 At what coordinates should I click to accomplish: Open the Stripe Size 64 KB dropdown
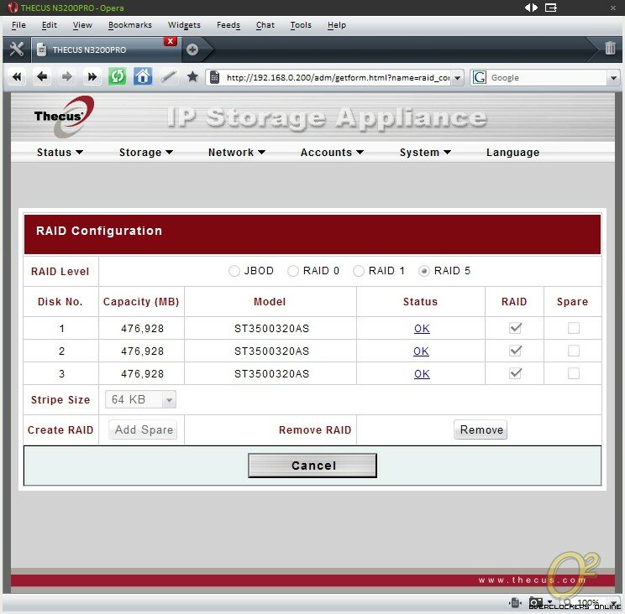tap(140, 399)
